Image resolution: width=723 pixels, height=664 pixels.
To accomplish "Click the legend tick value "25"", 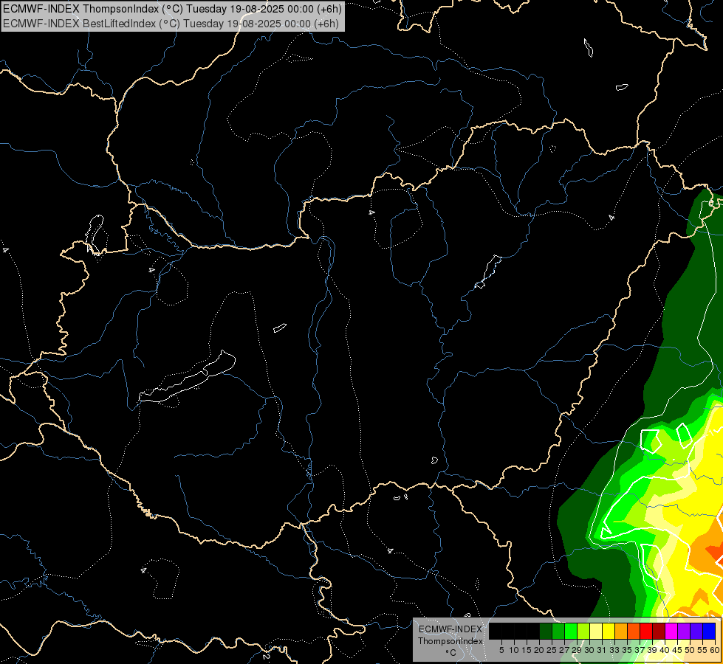I will click(552, 650).
